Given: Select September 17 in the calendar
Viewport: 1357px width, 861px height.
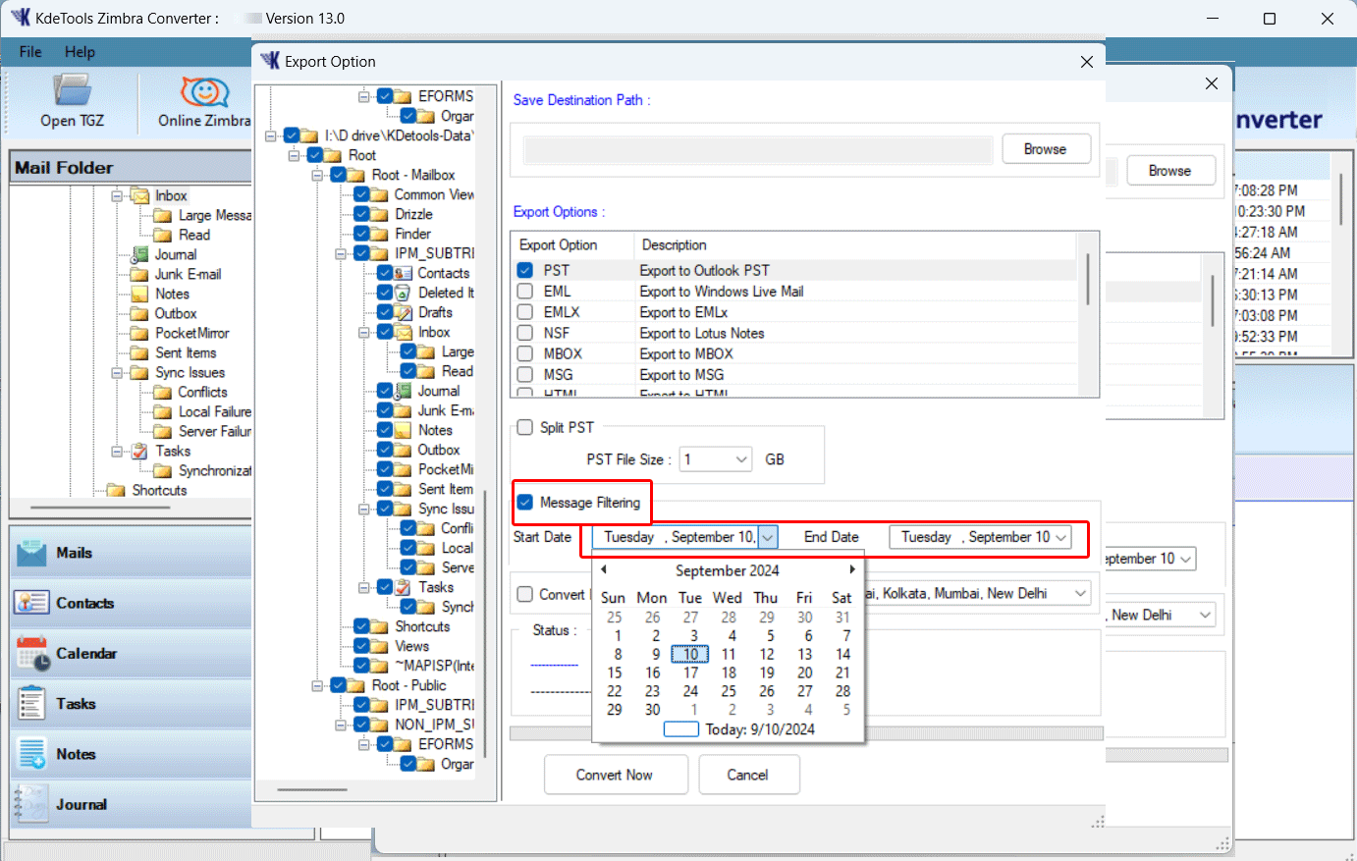Looking at the screenshot, I should coord(690,673).
